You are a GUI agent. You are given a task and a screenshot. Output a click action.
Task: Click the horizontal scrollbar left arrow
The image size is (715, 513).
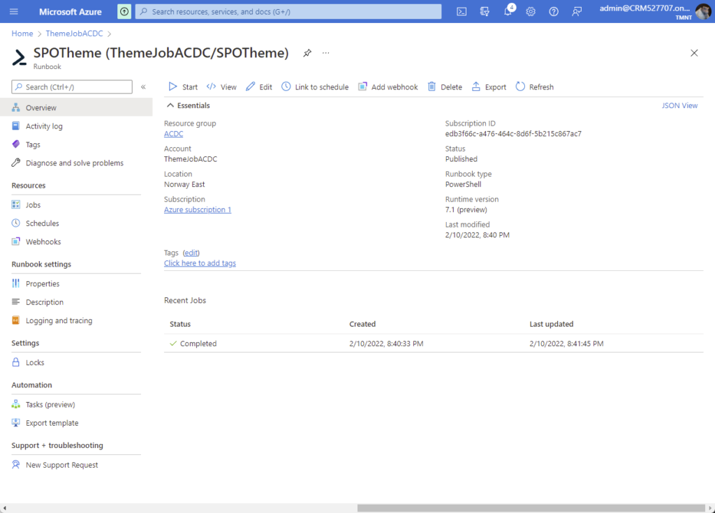[4, 508]
